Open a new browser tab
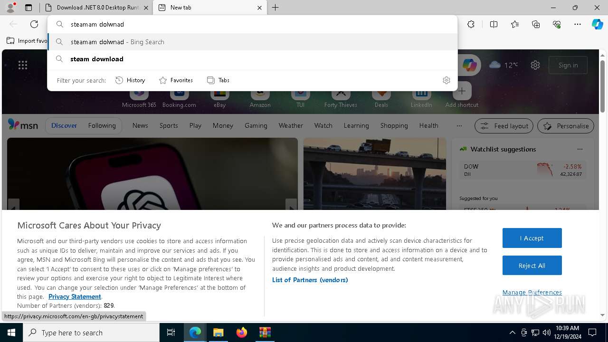This screenshot has width=608, height=342. [275, 8]
